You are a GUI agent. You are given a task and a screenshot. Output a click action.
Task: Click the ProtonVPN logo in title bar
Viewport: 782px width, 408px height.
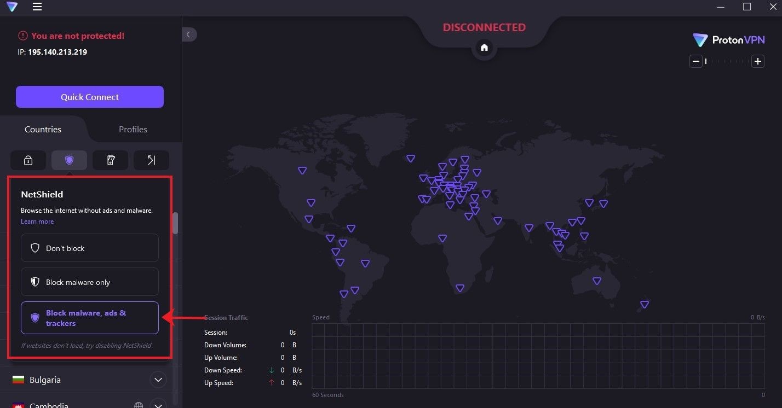point(12,7)
